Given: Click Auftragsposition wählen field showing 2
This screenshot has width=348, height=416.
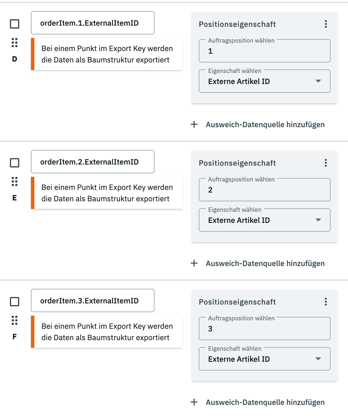Looking at the screenshot, I should pos(264,190).
